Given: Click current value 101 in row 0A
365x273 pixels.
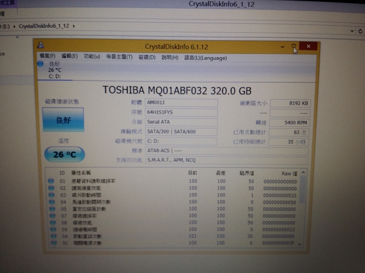Looking at the screenshot, I should point(193,236).
